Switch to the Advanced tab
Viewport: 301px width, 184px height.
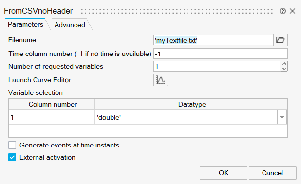[x=70, y=25]
